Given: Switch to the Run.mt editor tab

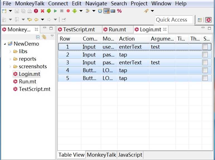Looking at the screenshot, I should (117, 29).
